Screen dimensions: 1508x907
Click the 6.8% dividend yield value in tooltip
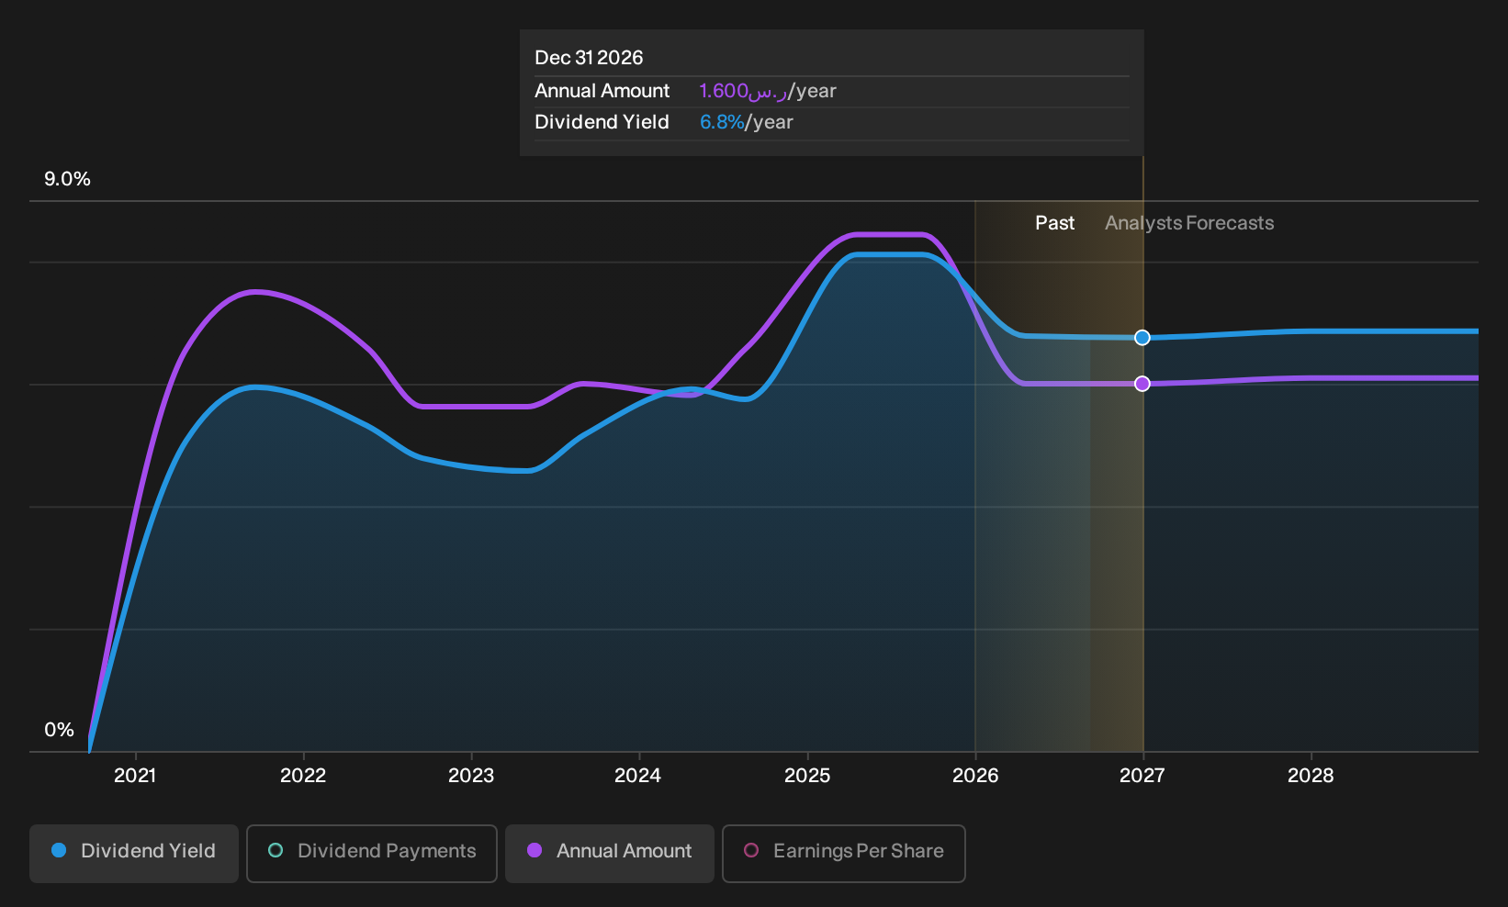tap(722, 122)
